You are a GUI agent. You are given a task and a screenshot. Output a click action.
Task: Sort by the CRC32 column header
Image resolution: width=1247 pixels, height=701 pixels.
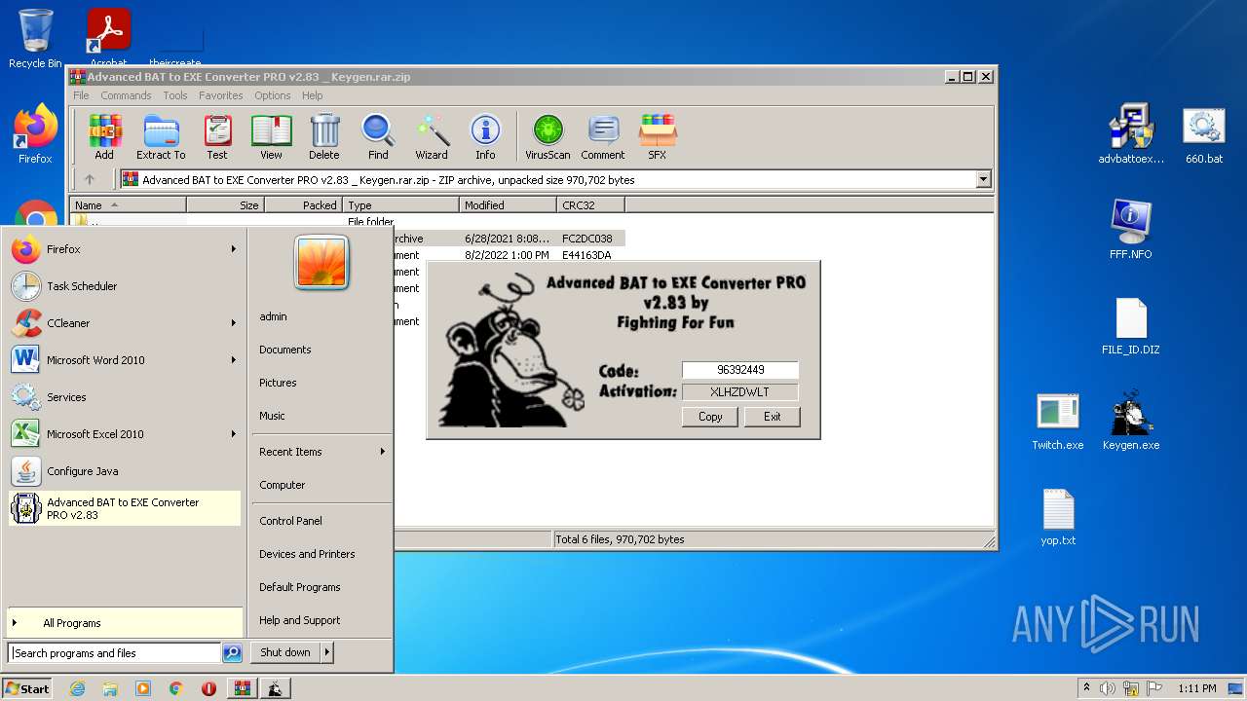click(590, 205)
